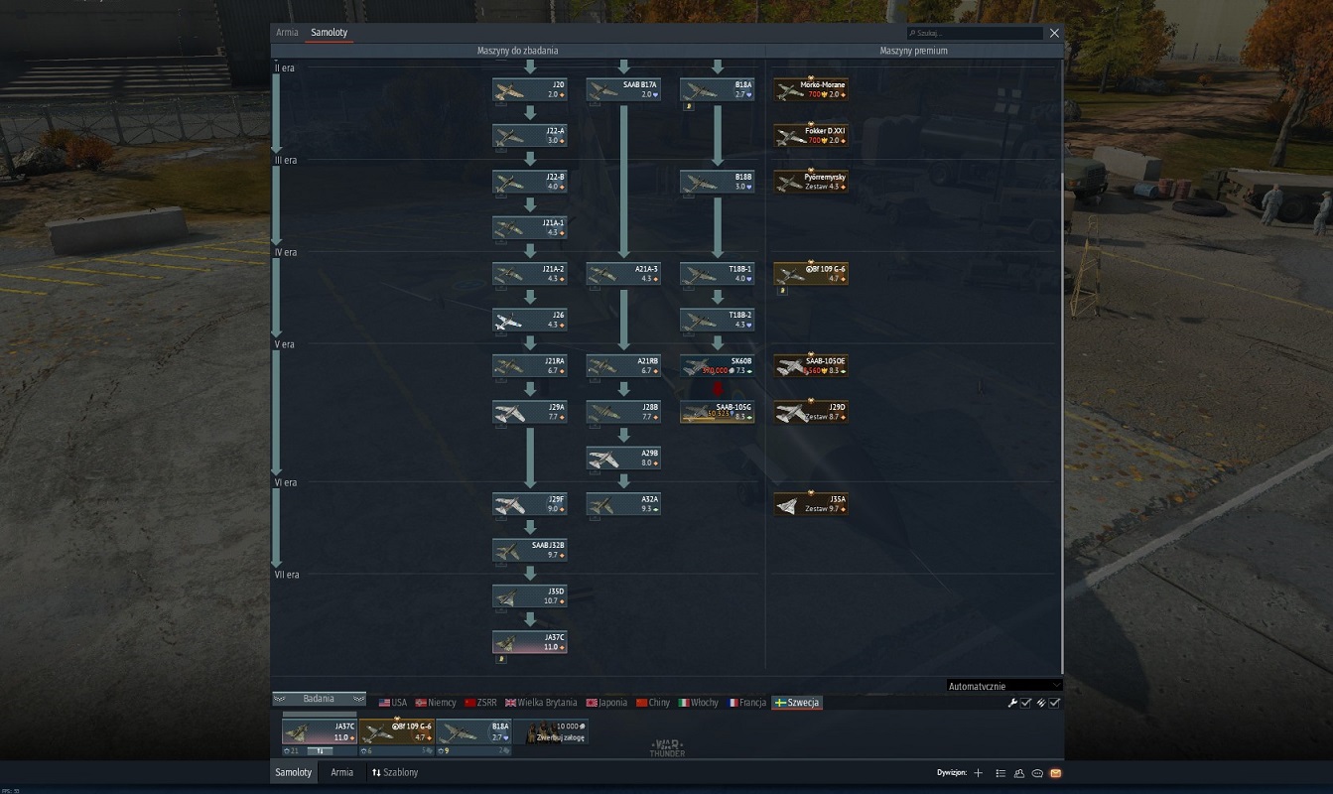Open the chat bubble icon

pyautogui.click(x=1037, y=773)
